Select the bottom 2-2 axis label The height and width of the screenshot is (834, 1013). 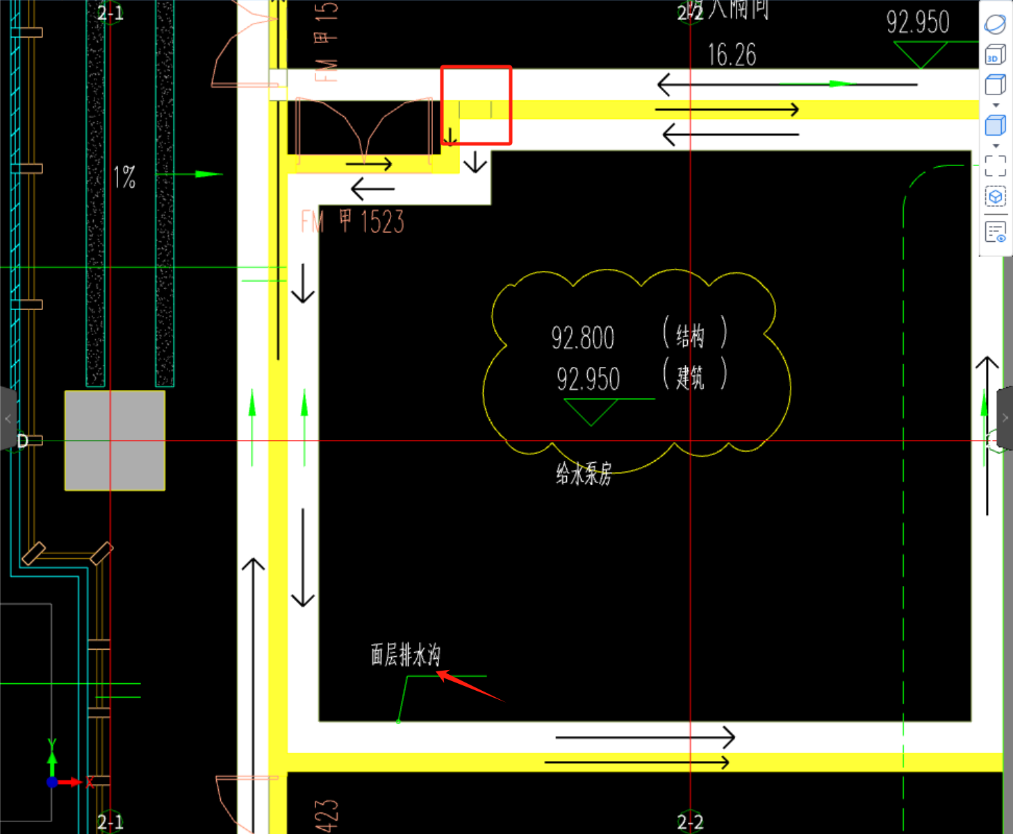690,823
